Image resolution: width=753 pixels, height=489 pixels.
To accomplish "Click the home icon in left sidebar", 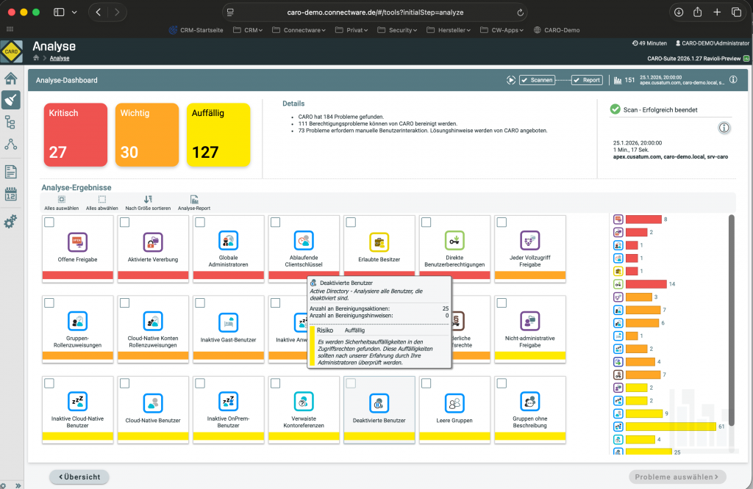I will pyautogui.click(x=10, y=79).
